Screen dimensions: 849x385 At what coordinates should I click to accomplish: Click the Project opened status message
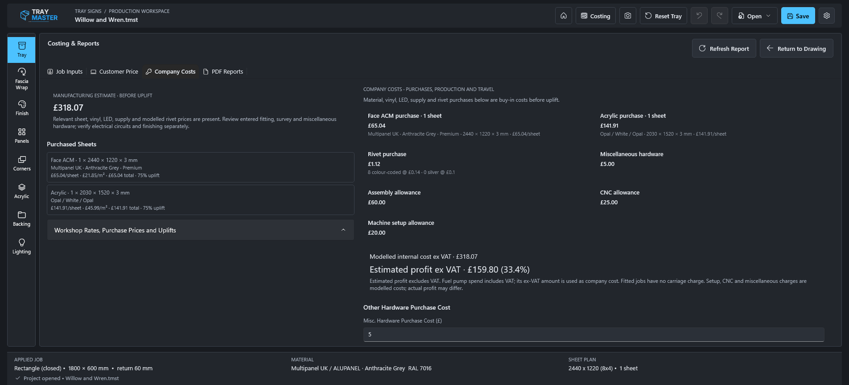pos(71,378)
